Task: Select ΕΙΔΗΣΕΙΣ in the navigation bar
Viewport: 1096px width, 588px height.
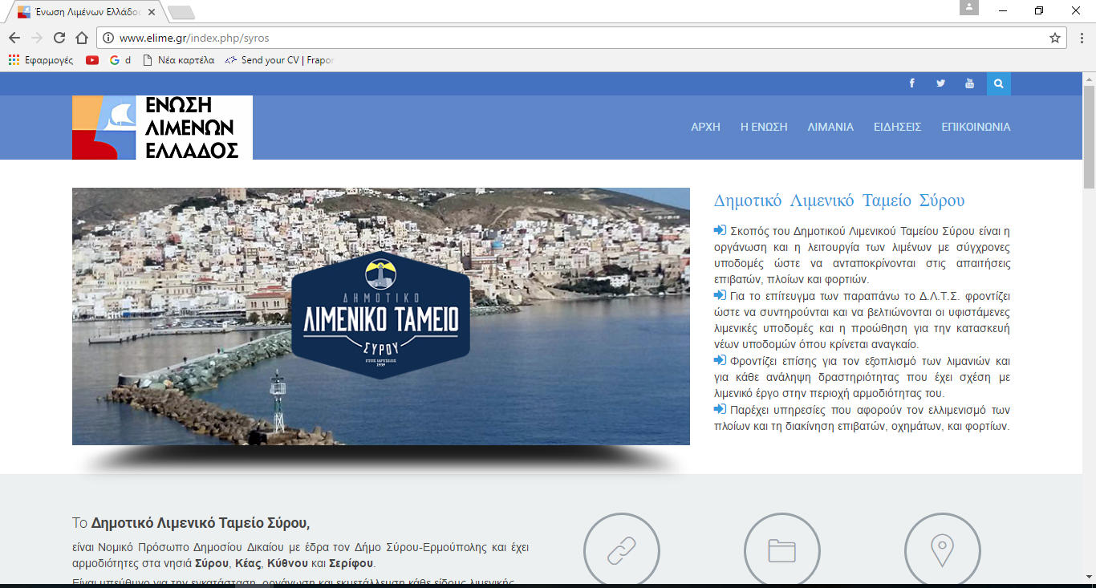Action: point(897,127)
